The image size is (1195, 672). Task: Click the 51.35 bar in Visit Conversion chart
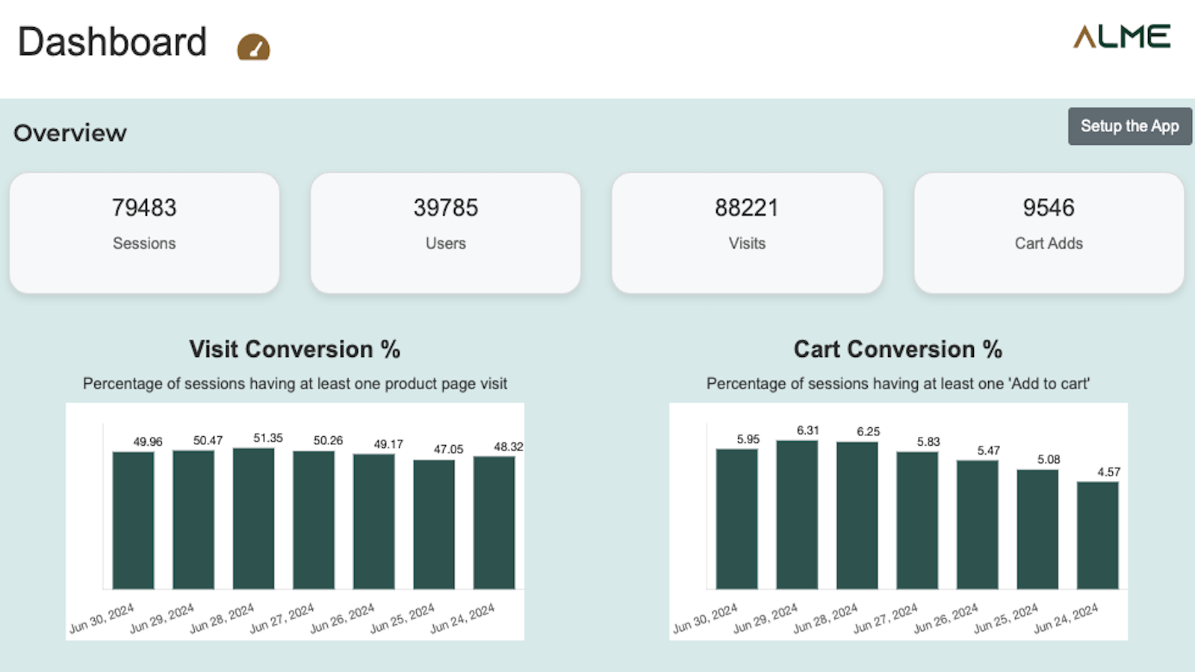253,519
